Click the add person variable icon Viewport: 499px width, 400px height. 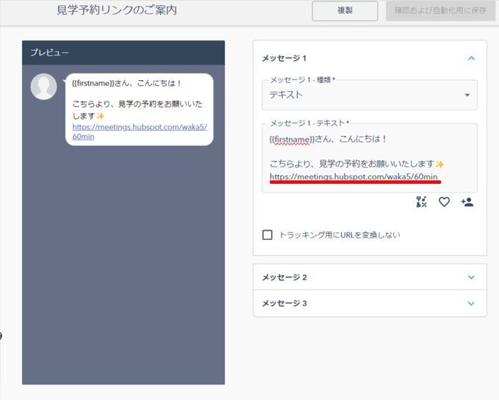[467, 202]
